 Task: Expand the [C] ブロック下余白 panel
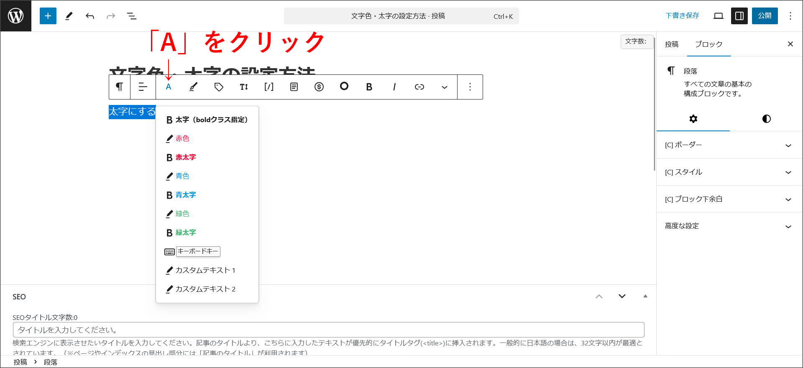click(x=729, y=199)
